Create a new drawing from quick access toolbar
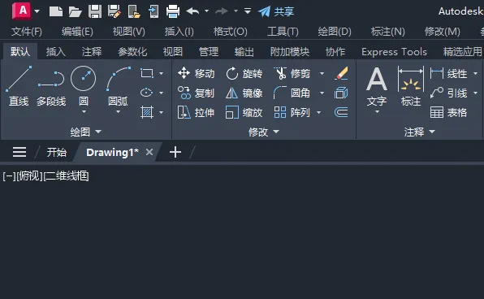Viewport: 484px width, 299px height. 56,11
